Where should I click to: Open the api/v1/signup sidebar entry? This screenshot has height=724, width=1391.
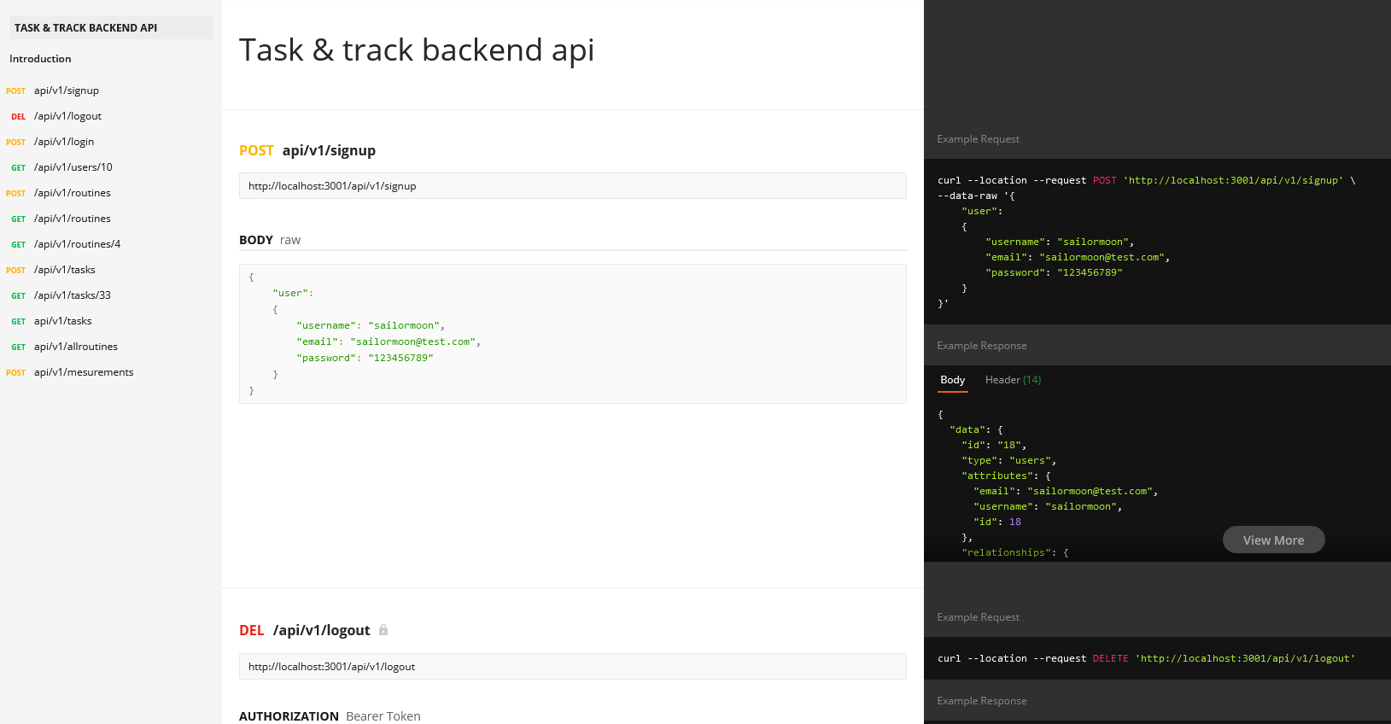(66, 90)
